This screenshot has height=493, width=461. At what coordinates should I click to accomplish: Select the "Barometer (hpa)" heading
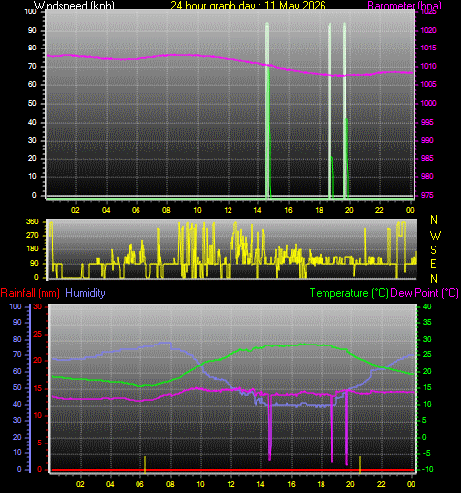(405, 5)
